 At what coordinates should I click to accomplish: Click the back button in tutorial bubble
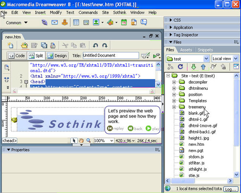(135, 128)
